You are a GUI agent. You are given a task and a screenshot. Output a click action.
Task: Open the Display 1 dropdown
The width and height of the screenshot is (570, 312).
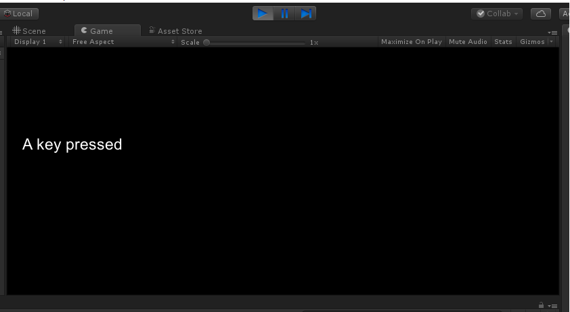coord(38,42)
